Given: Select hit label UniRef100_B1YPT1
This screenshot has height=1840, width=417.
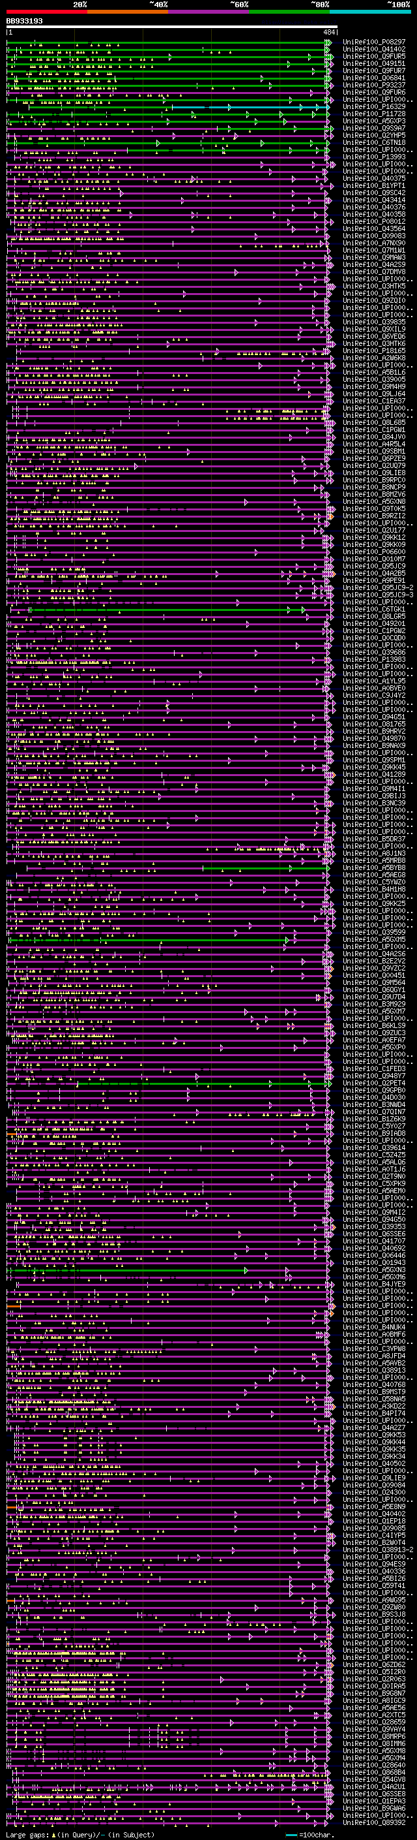Looking at the screenshot, I should point(374,186).
